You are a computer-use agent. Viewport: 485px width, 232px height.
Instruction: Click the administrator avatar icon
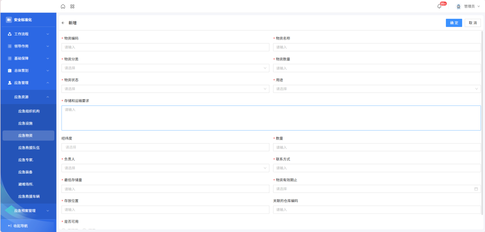[x=459, y=6]
